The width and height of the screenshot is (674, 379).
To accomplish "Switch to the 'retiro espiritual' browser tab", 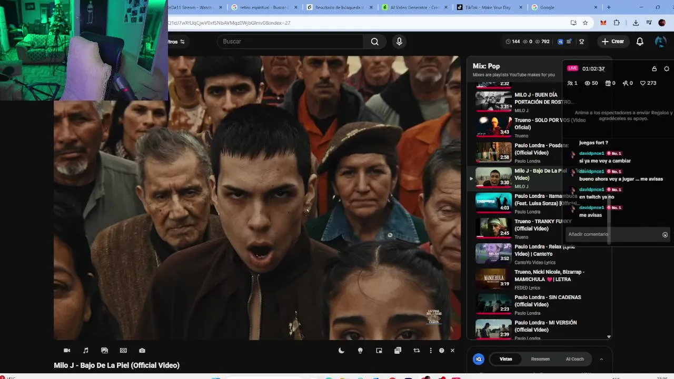I will pos(264,7).
